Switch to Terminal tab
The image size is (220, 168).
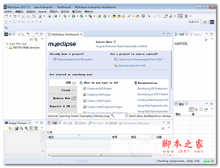[x=96, y=123]
